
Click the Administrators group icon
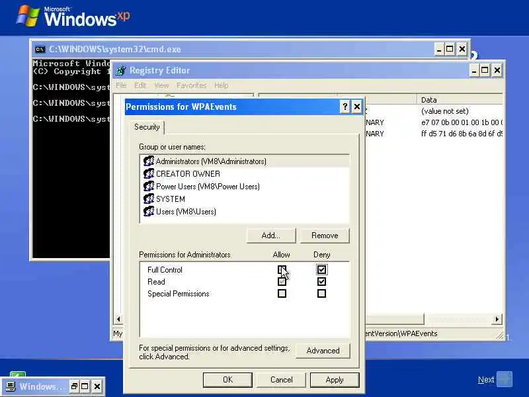[x=148, y=161]
